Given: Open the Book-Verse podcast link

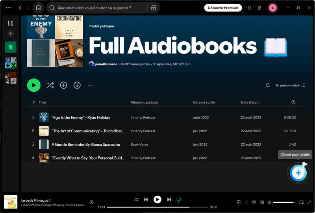Looking at the screenshot, I should pyautogui.click(x=139, y=144).
